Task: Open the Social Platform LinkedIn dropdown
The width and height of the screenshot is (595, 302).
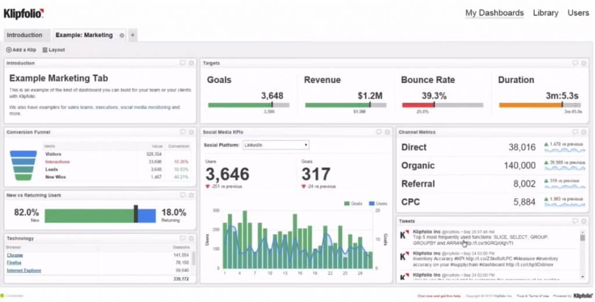Action: point(275,145)
